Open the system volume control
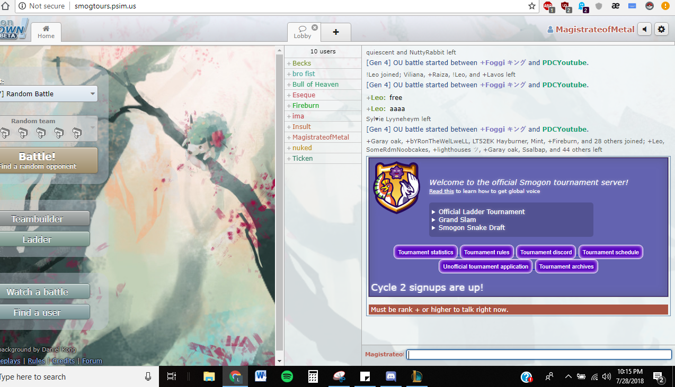Screen dimensions: 675x387 (x=607, y=377)
